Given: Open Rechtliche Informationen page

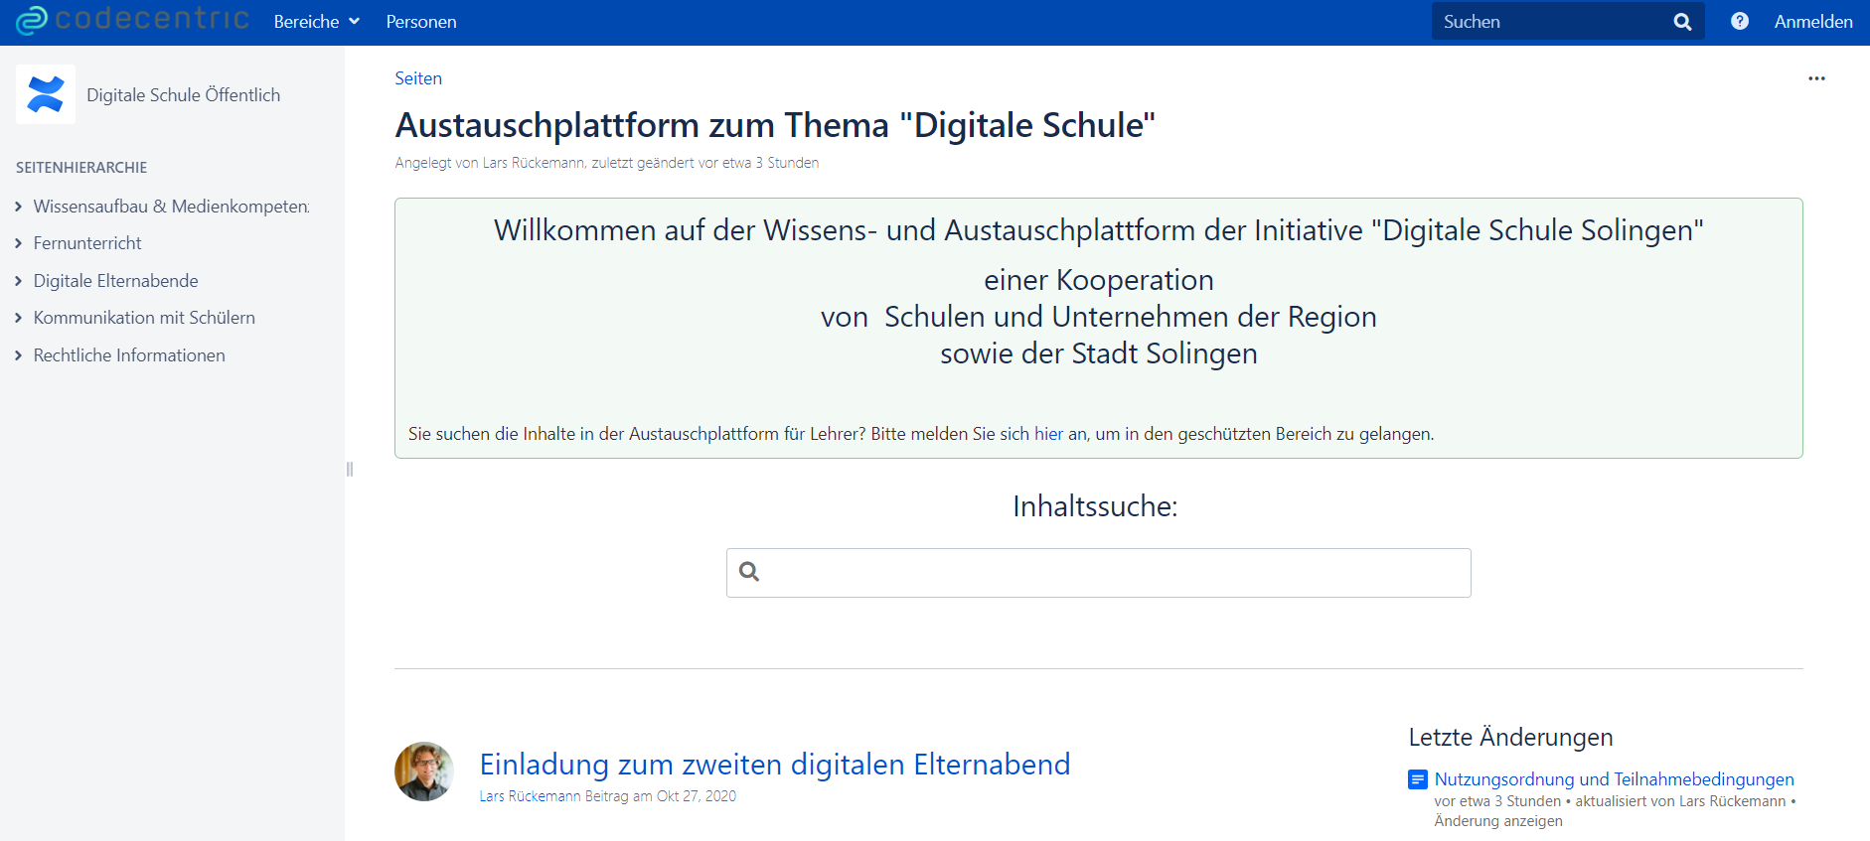Looking at the screenshot, I should pyautogui.click(x=129, y=355).
